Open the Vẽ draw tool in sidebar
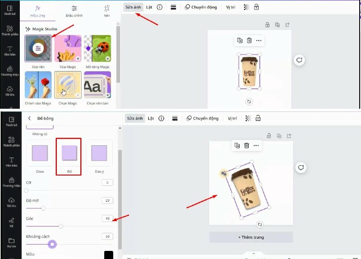This screenshot has width=361, height=259. [x=11, y=222]
